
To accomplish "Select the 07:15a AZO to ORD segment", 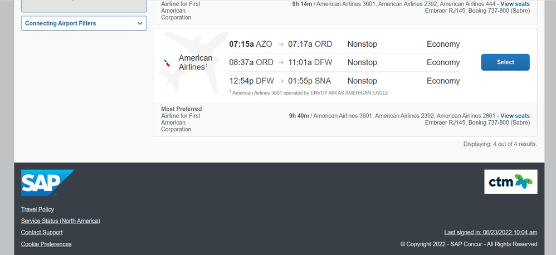I will click(x=280, y=44).
